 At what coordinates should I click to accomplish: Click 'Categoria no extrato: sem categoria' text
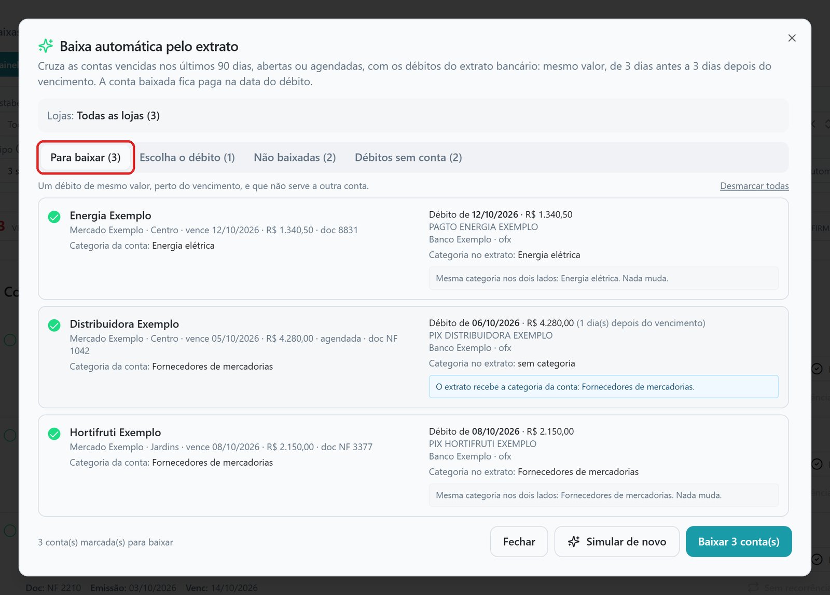[x=502, y=363]
